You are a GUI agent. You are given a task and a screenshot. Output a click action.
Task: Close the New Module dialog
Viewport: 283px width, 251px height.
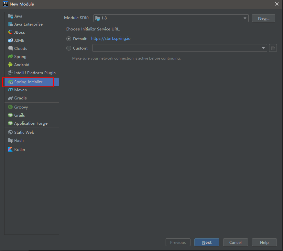(277, 4)
